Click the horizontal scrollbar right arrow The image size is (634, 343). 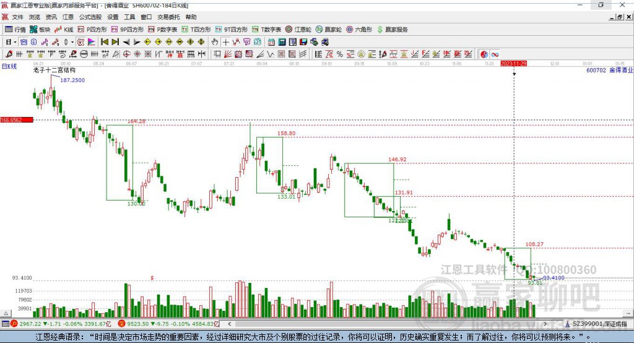click(x=545, y=324)
